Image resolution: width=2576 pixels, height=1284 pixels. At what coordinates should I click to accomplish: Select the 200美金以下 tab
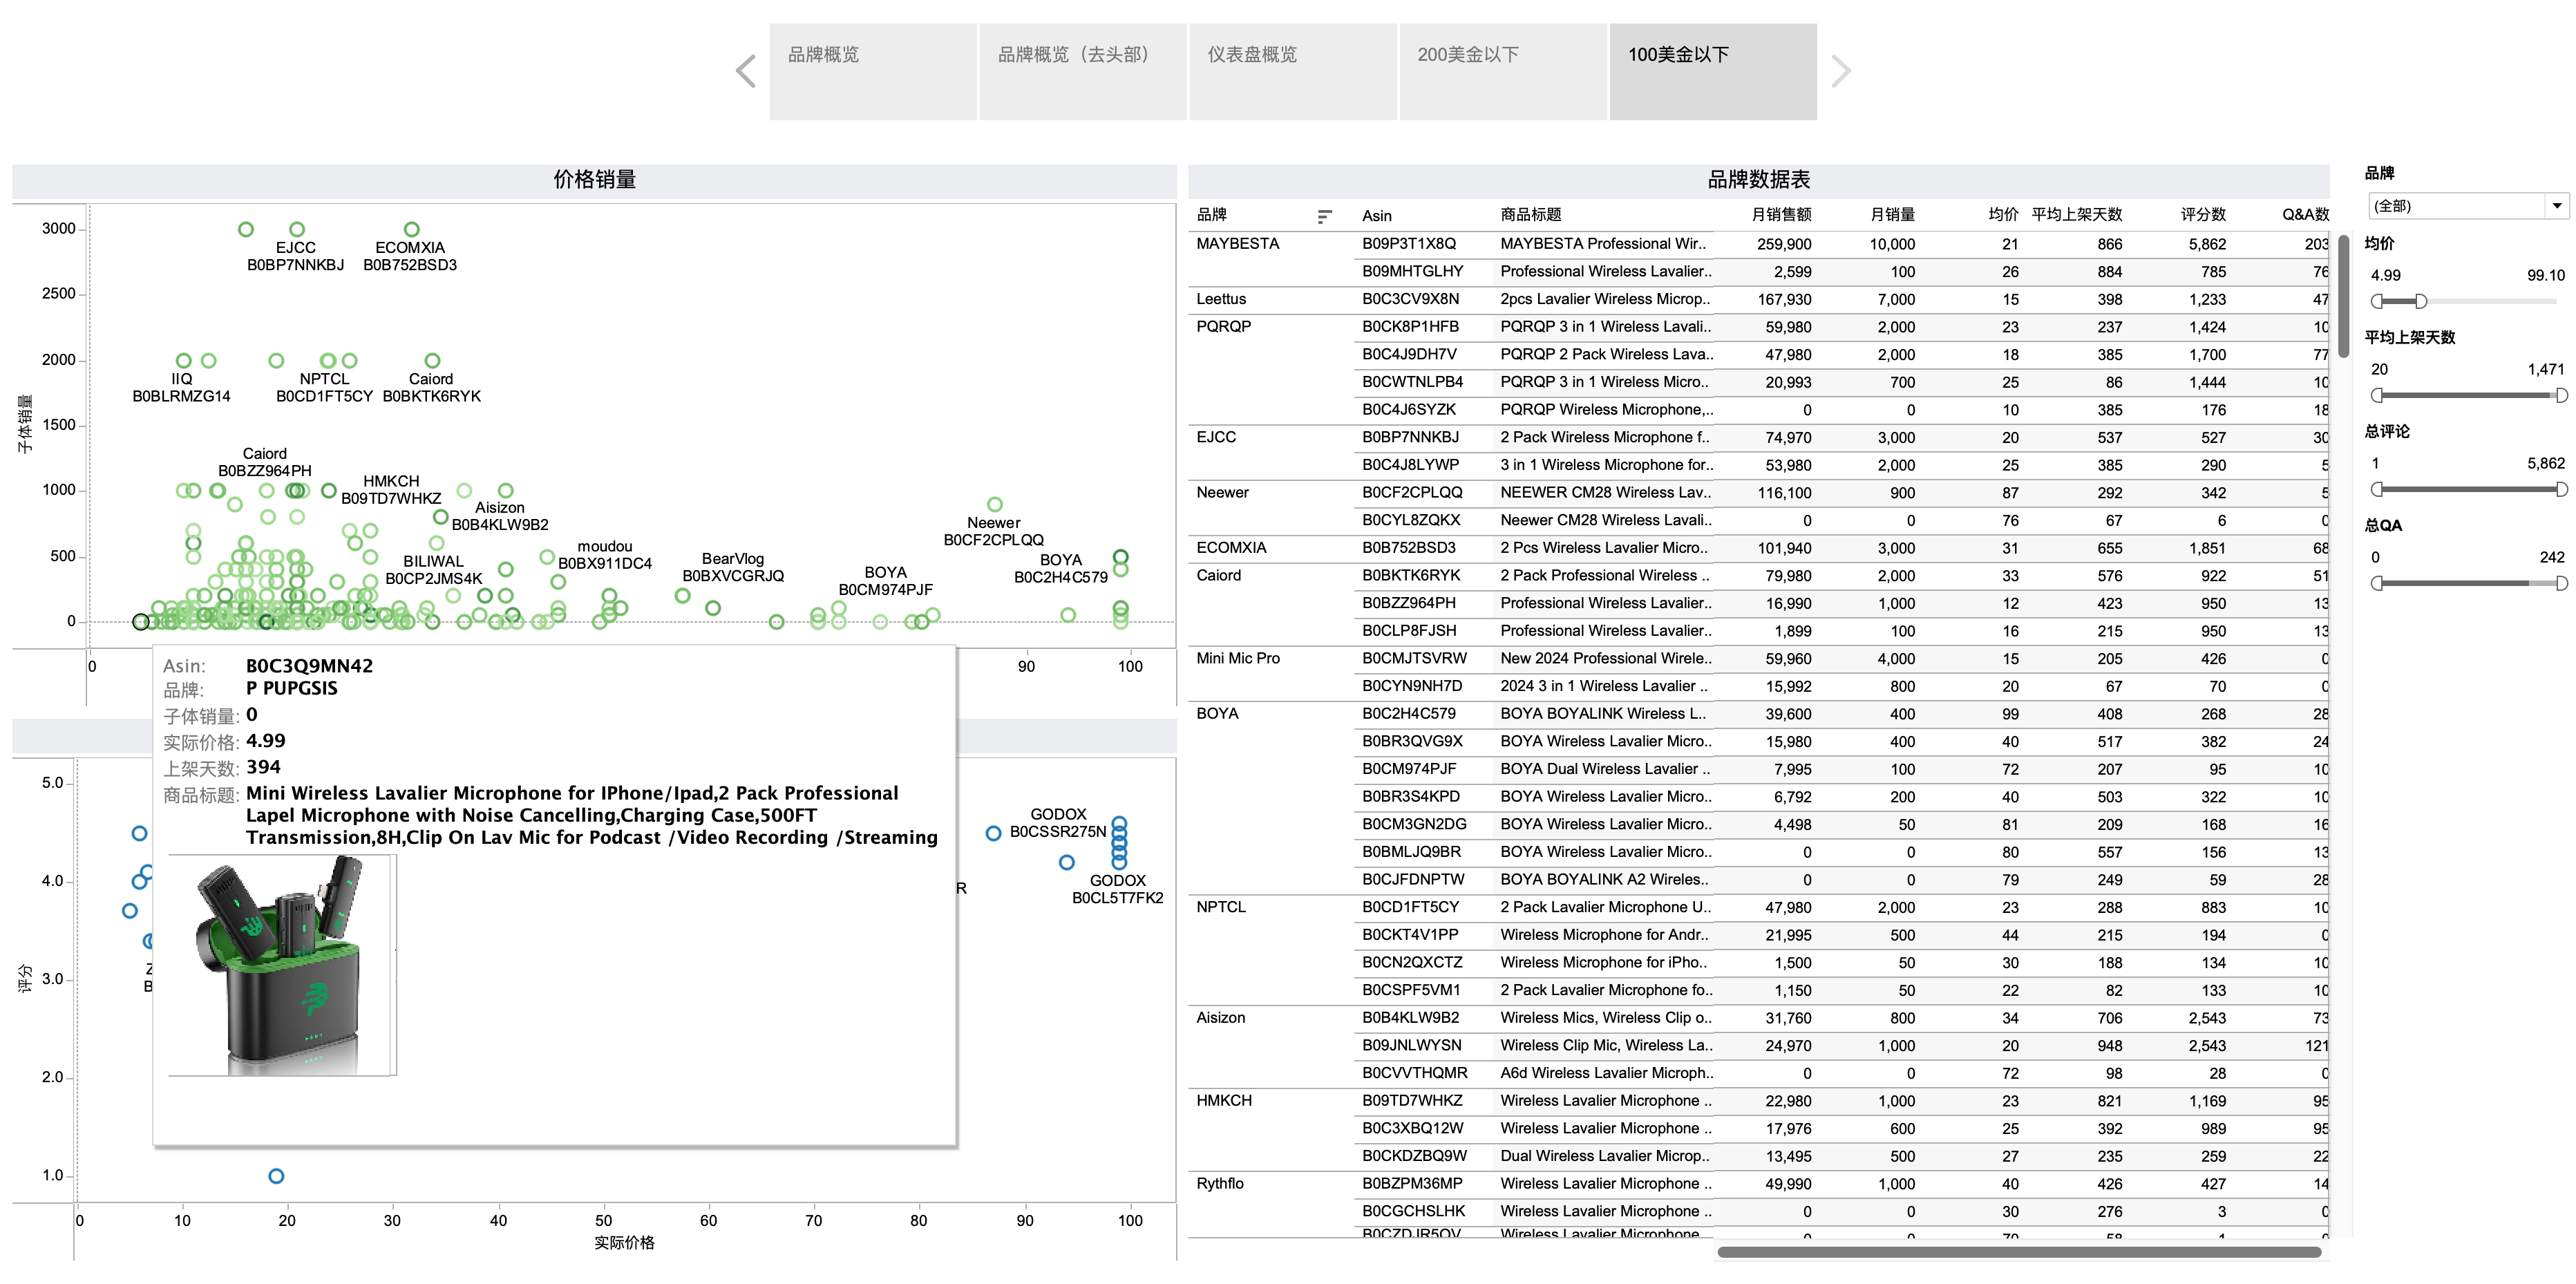pyautogui.click(x=1503, y=71)
